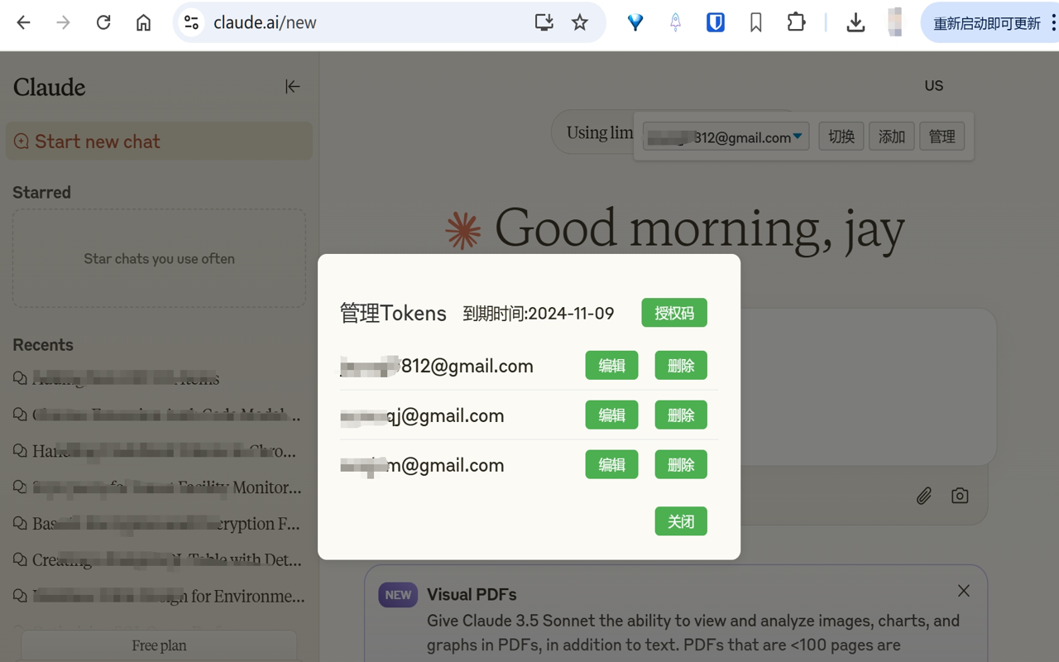Open the recent chat ending in "for Environme..."

(158, 596)
